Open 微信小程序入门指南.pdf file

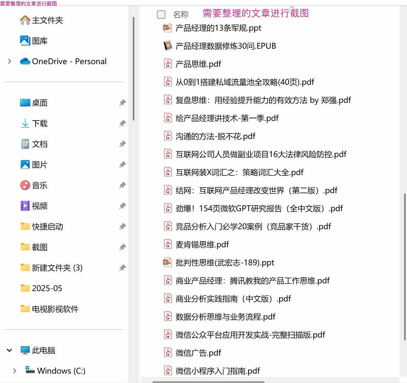tap(217, 371)
